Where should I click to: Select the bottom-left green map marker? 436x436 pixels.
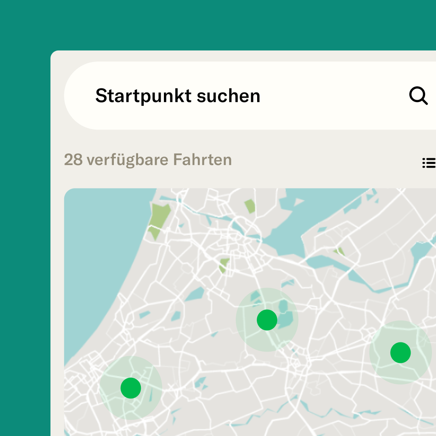tap(131, 388)
